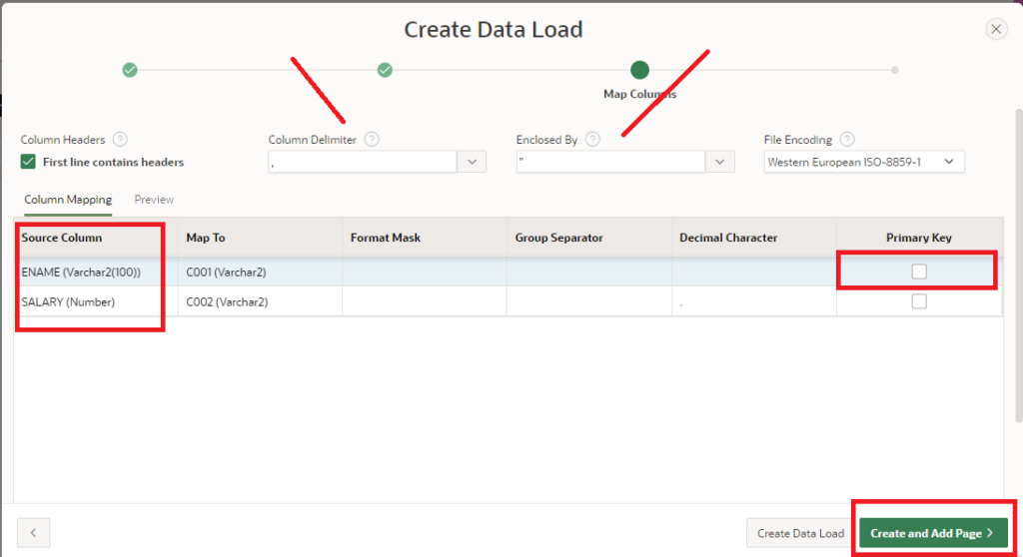Image resolution: width=1023 pixels, height=557 pixels.
Task: Tick Primary Key checkbox for ENAME row
Action: [x=919, y=272]
